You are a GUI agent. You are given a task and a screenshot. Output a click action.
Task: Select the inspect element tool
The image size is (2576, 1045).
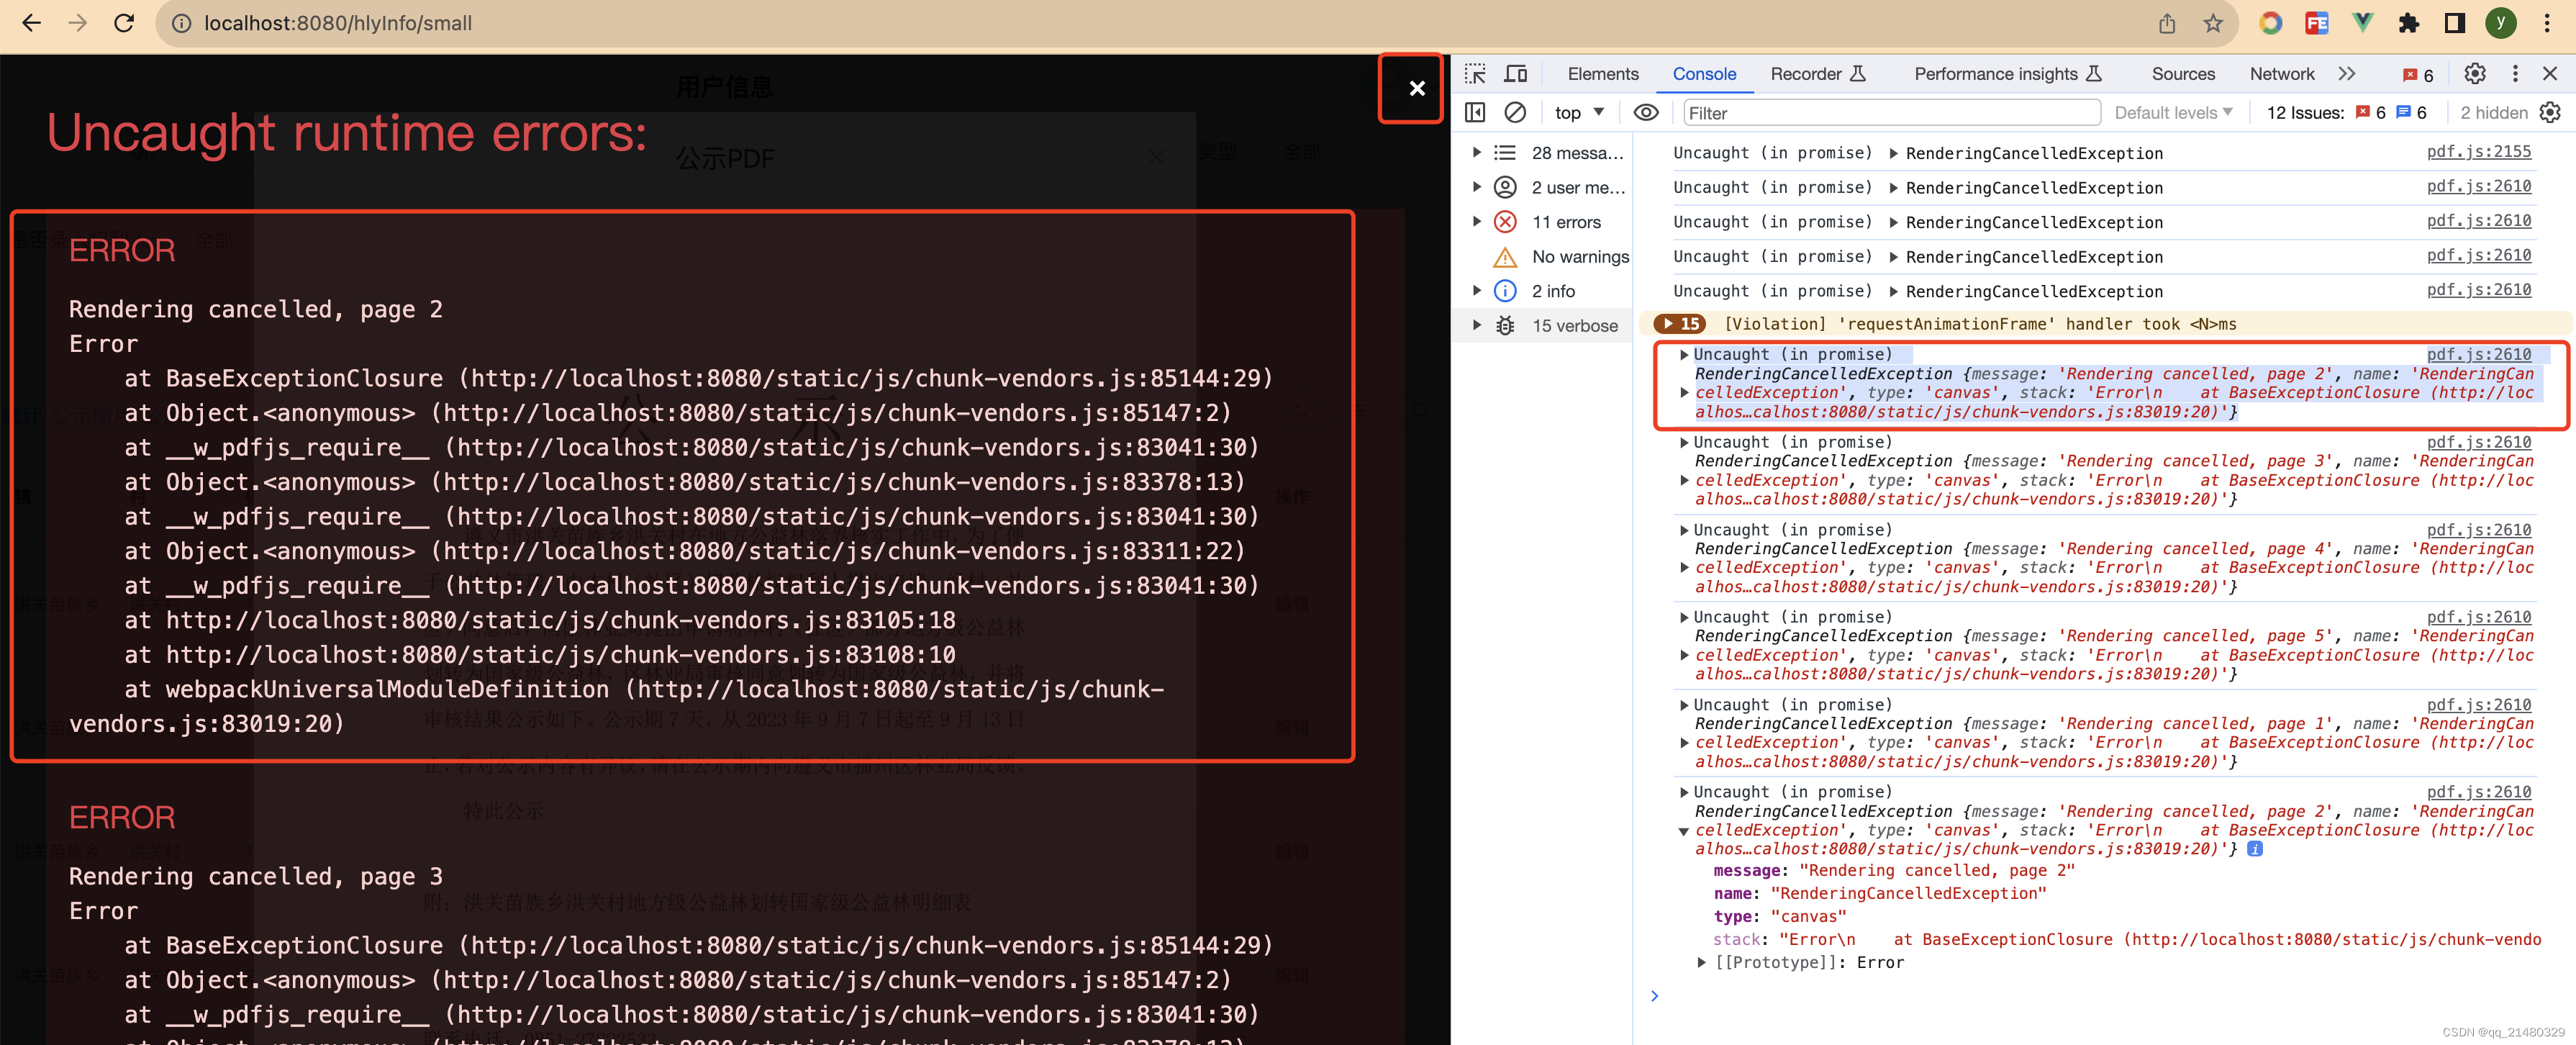tap(1475, 73)
